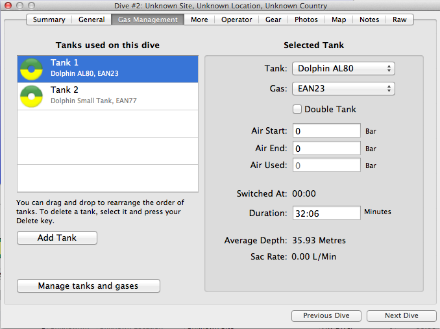Go to the Previous Dive
Viewport: 440px width, 329px height.
coord(326,315)
